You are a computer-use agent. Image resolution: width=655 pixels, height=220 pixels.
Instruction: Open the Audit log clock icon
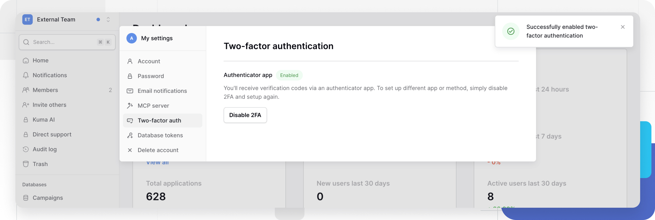point(26,149)
